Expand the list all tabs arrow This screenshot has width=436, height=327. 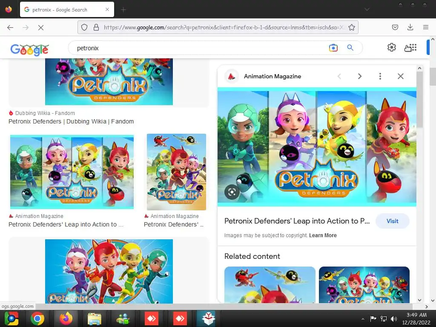coord(367,9)
